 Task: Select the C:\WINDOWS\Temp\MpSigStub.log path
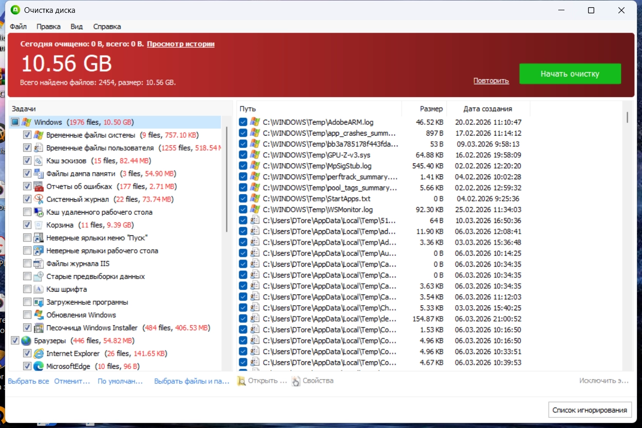[317, 166]
